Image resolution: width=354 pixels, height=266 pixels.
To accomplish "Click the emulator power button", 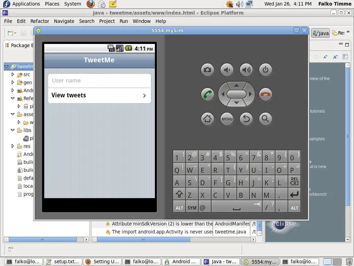I will 265,70.
